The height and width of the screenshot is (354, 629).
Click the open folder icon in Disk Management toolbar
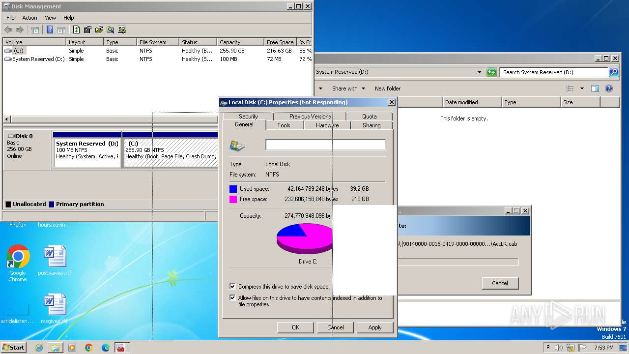(99, 29)
